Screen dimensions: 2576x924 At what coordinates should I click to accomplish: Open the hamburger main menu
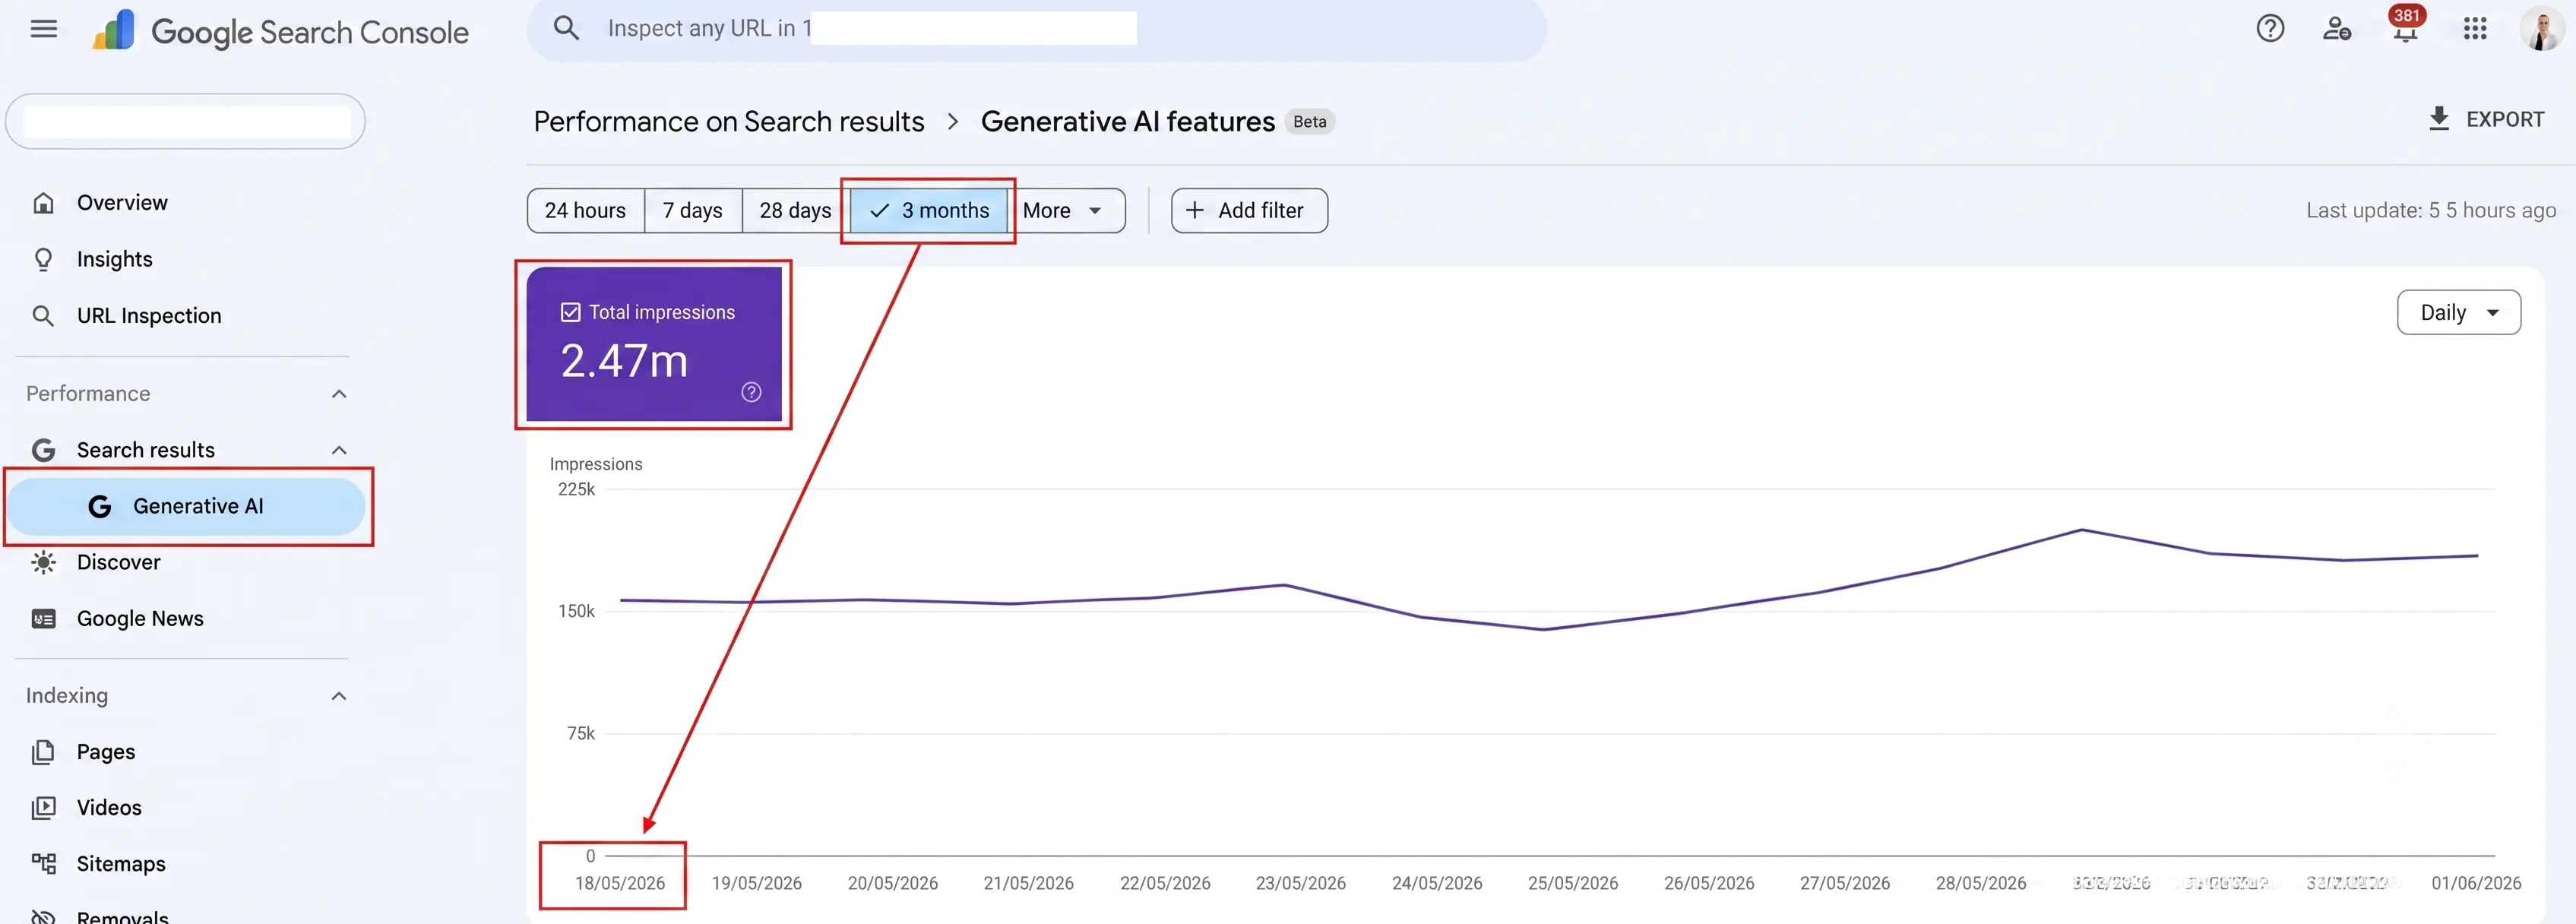[x=43, y=29]
